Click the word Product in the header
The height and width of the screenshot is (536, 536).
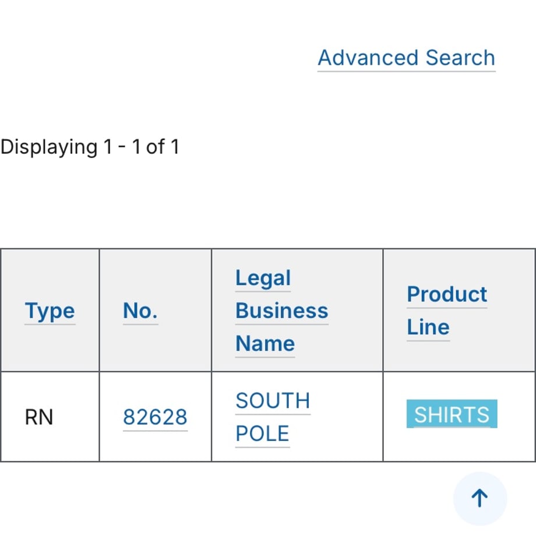point(447,294)
